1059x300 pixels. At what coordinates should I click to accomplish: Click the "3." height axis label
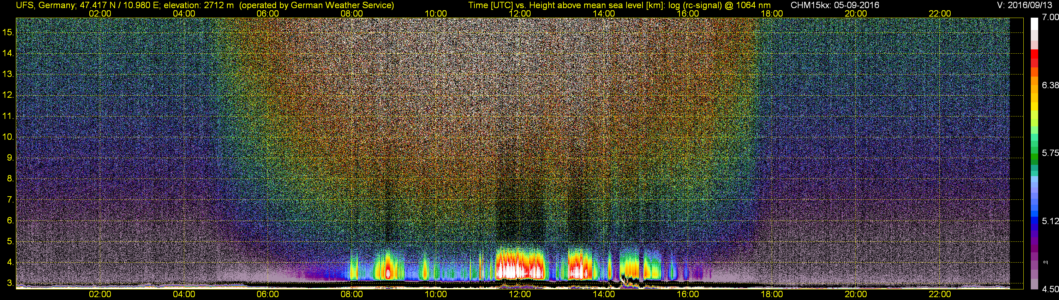click(x=10, y=283)
